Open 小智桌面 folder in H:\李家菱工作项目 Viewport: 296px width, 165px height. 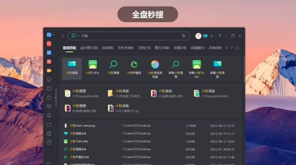pyautogui.click(x=125, y=93)
